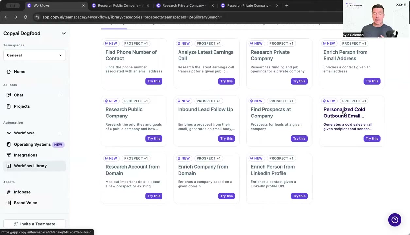
Task: Try the Research Account from Domain workflow
Action: tap(154, 196)
